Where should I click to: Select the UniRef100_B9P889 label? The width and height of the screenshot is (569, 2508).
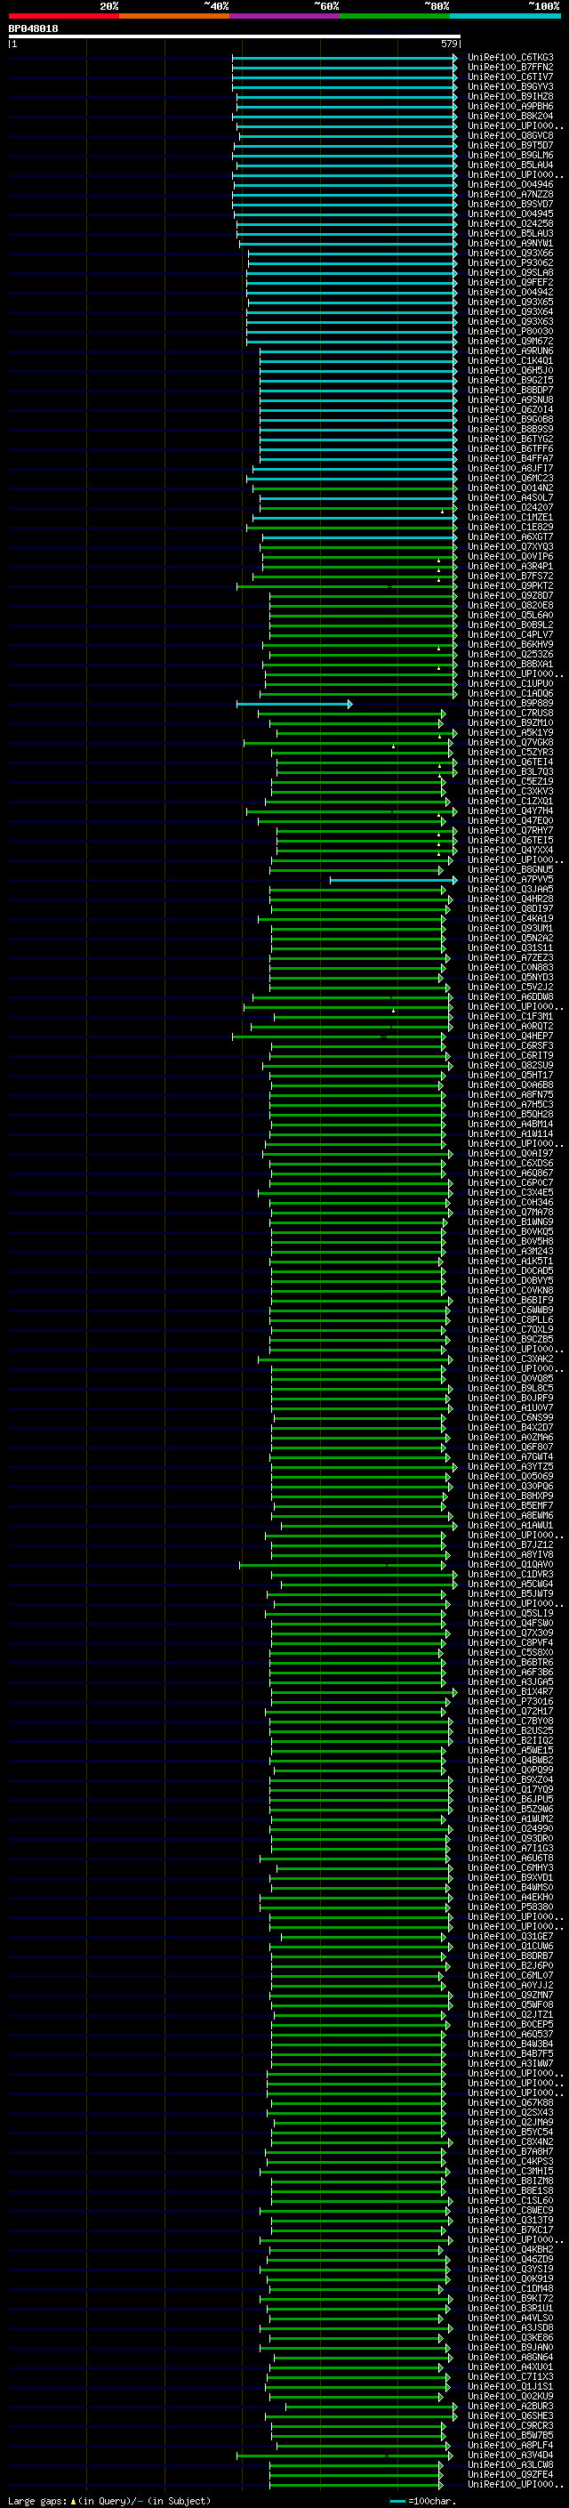click(510, 703)
